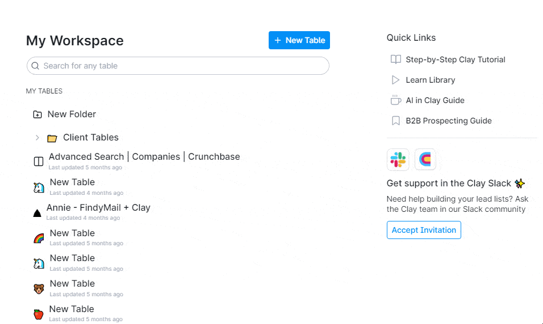543x324 pixels.
Task: Click the book icon beside Clay Tutorial
Action: (396, 59)
